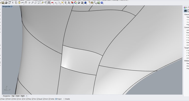Image resolution: width=189 pixels, height=101 pixels.
Task: Toggle the Near osnap checkbox
Action: click(1, 99)
